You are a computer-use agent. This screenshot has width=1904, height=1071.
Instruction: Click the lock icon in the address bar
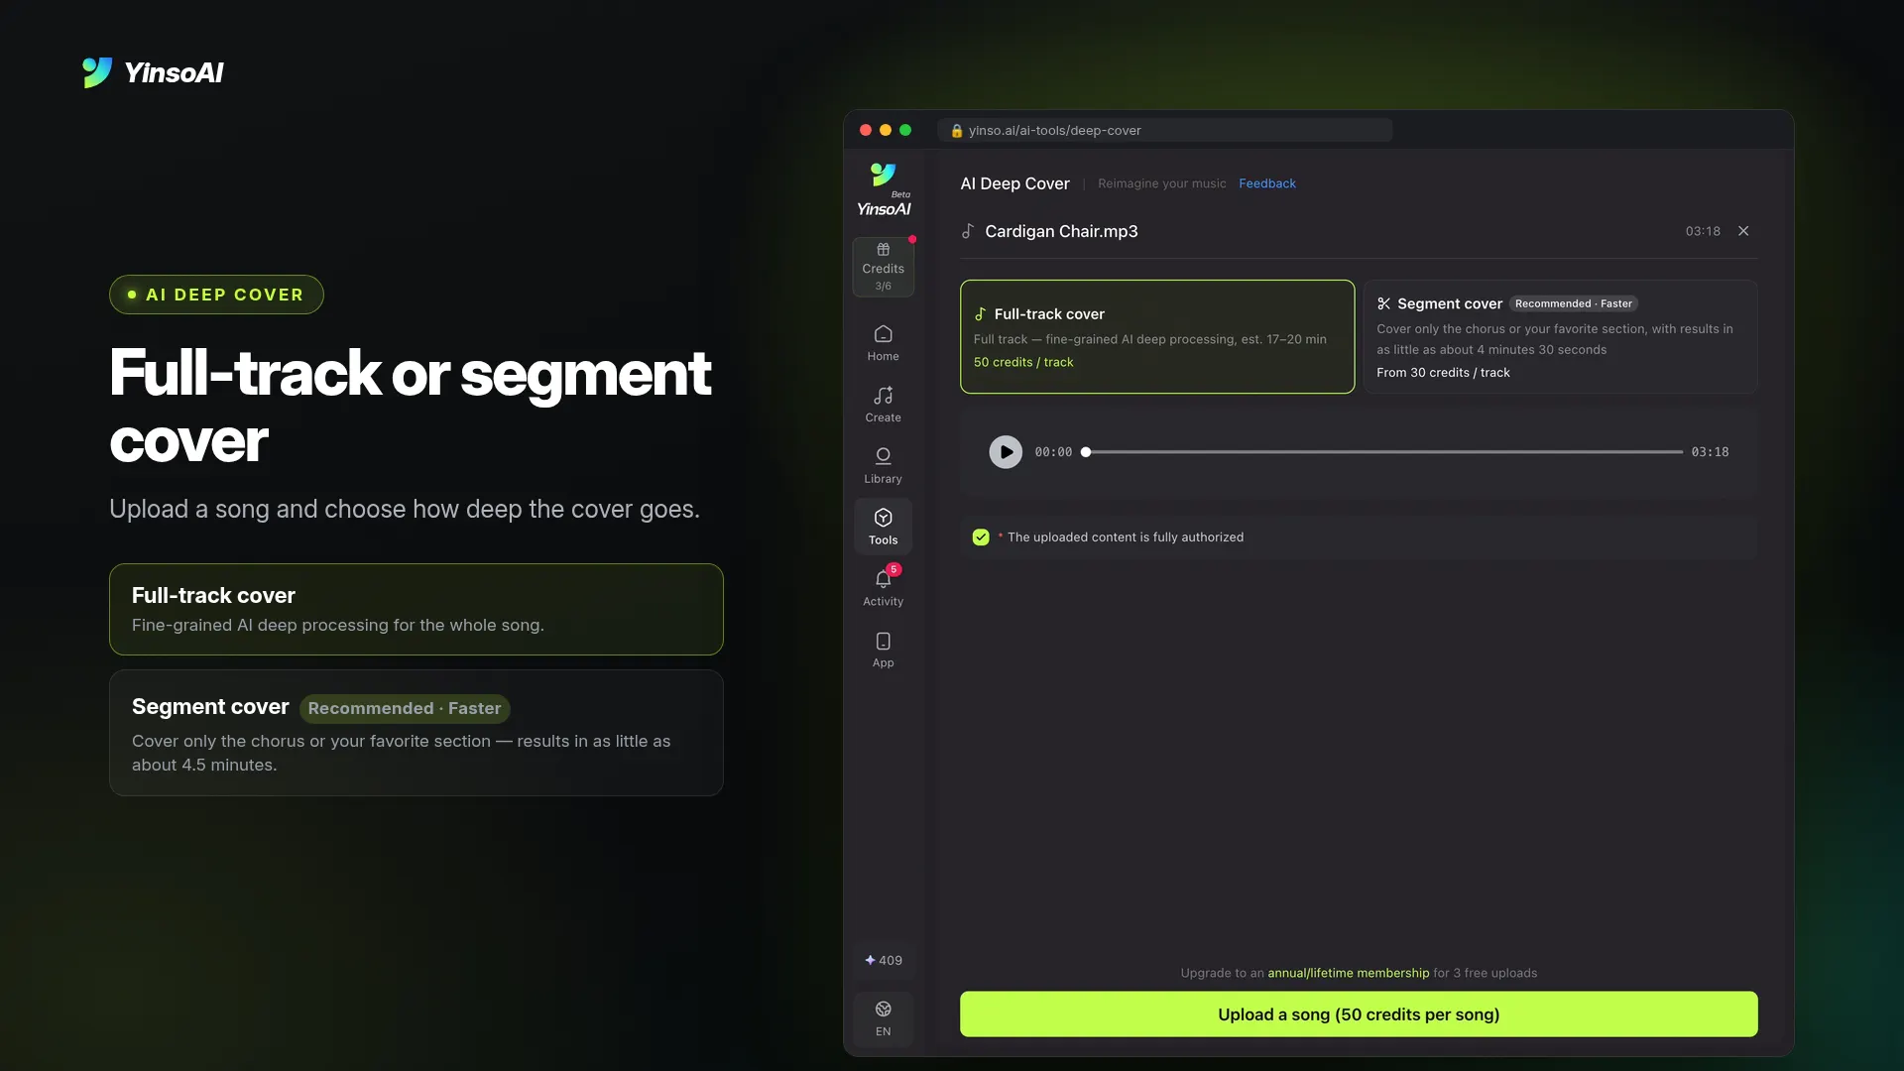957,131
